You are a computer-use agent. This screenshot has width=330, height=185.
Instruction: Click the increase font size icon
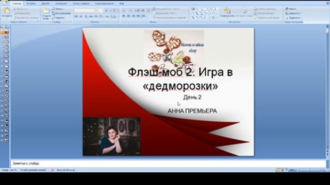[x=107, y=10]
